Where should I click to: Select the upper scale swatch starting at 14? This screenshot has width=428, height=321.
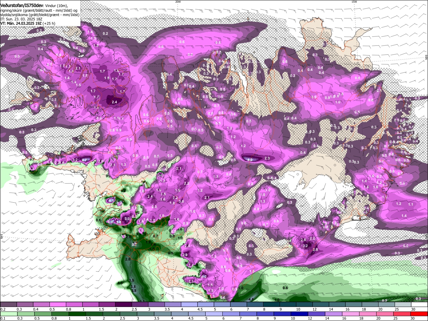[337, 305]
